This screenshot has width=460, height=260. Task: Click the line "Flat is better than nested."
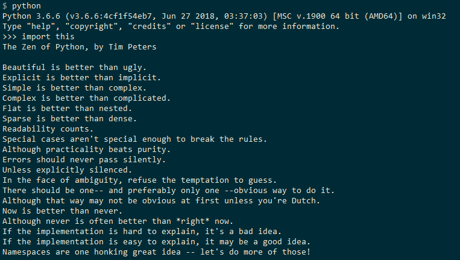click(x=68, y=108)
